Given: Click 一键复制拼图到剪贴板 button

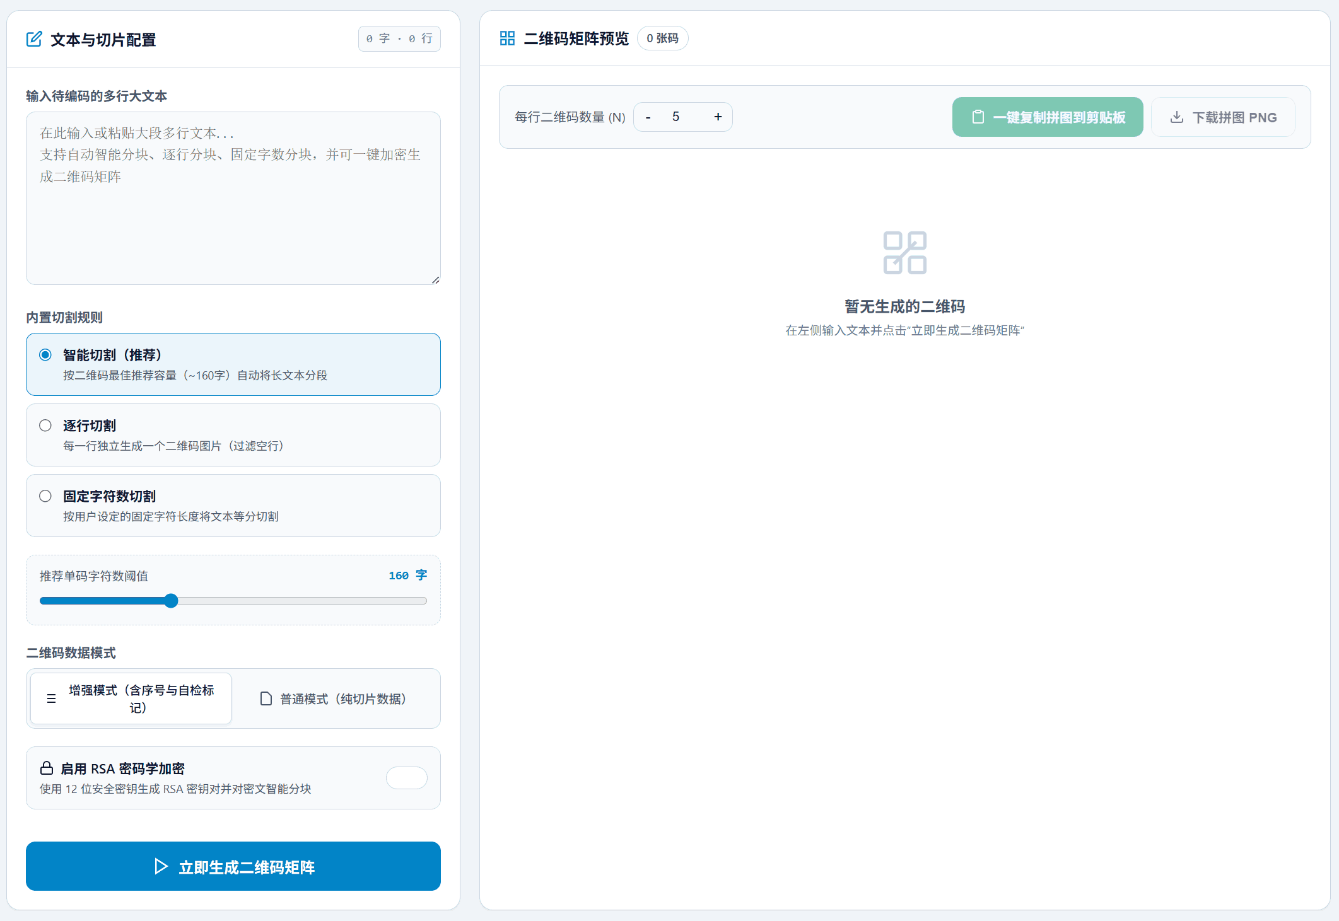Looking at the screenshot, I should click(x=1048, y=117).
